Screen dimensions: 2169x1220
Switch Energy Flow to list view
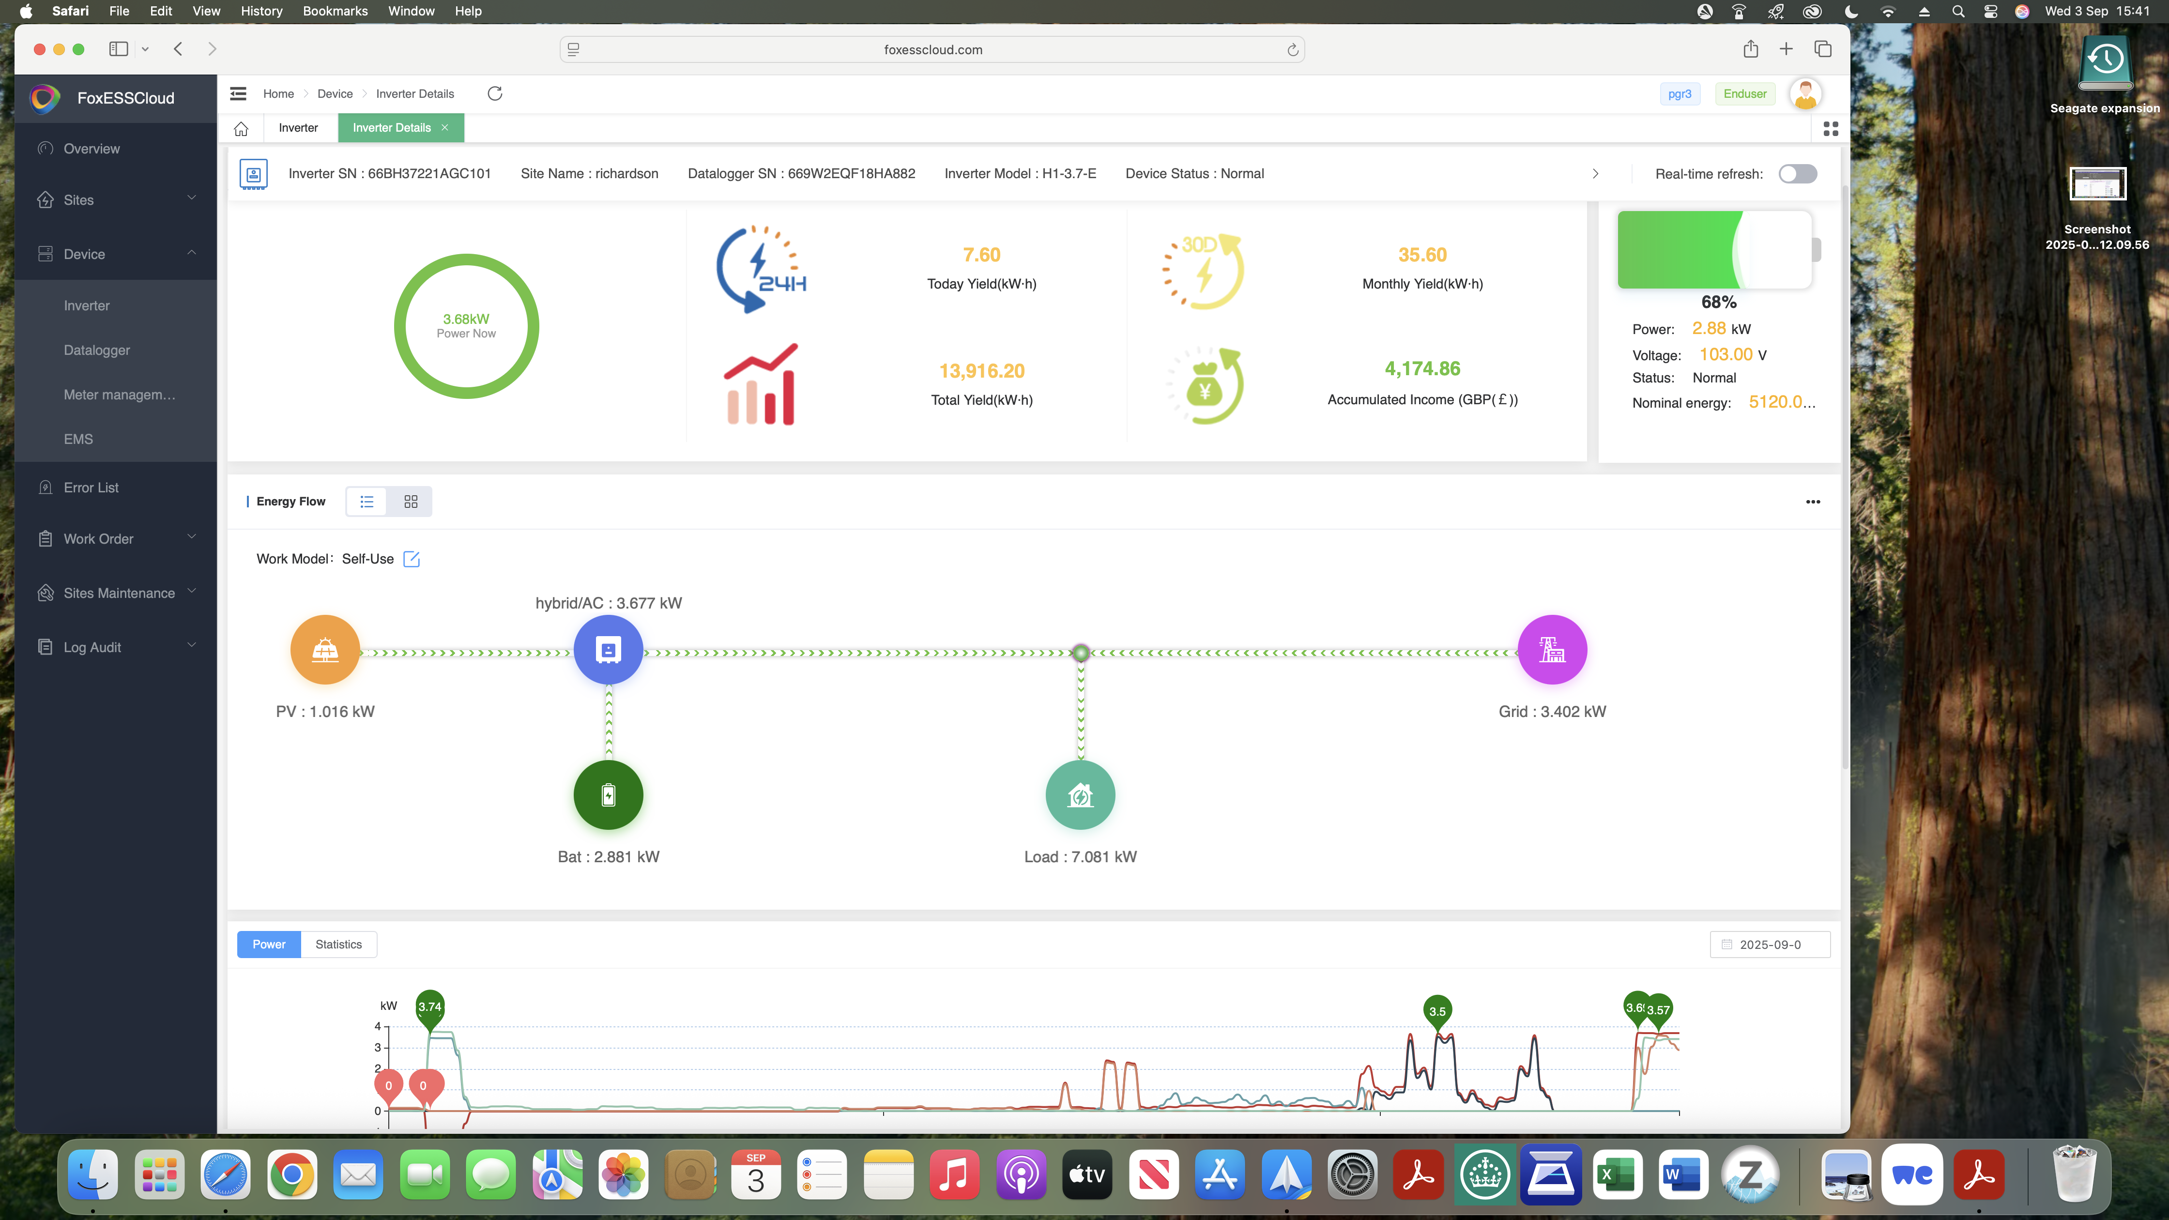coord(367,502)
